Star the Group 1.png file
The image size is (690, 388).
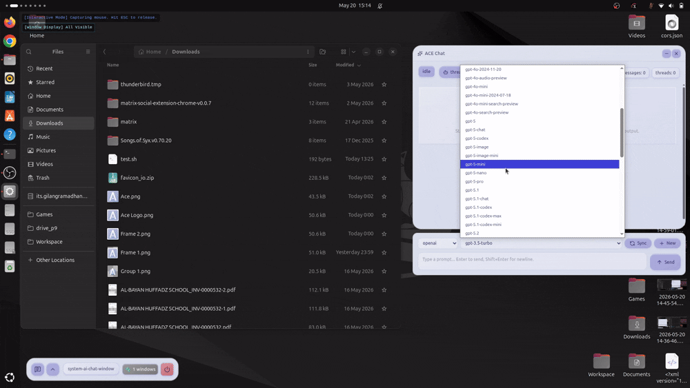click(x=384, y=271)
